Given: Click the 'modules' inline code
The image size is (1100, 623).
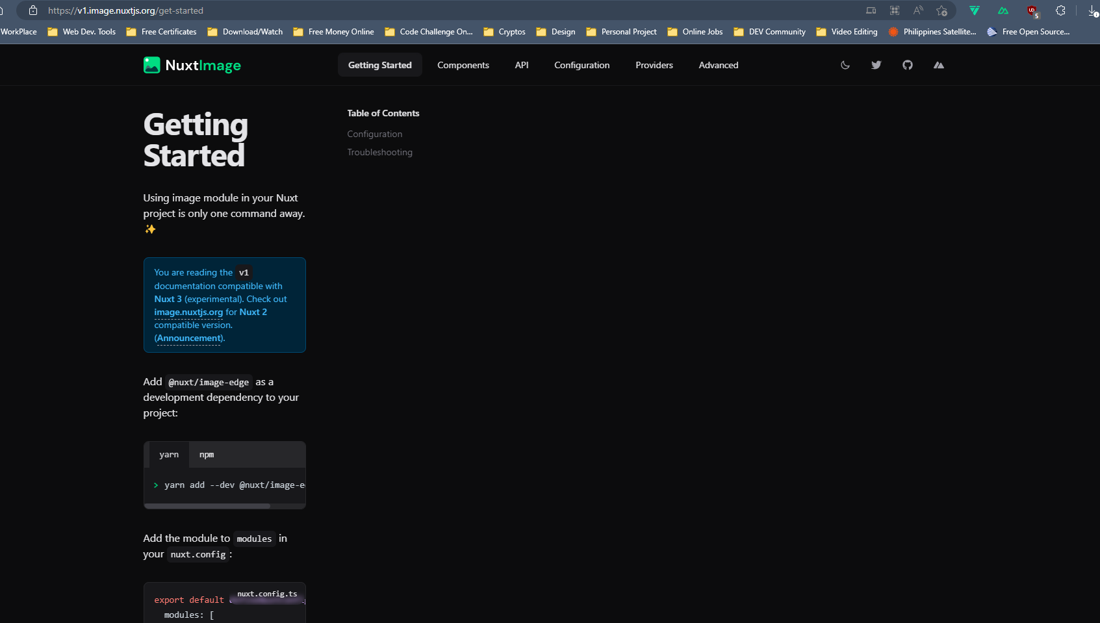Looking at the screenshot, I should click(x=254, y=539).
